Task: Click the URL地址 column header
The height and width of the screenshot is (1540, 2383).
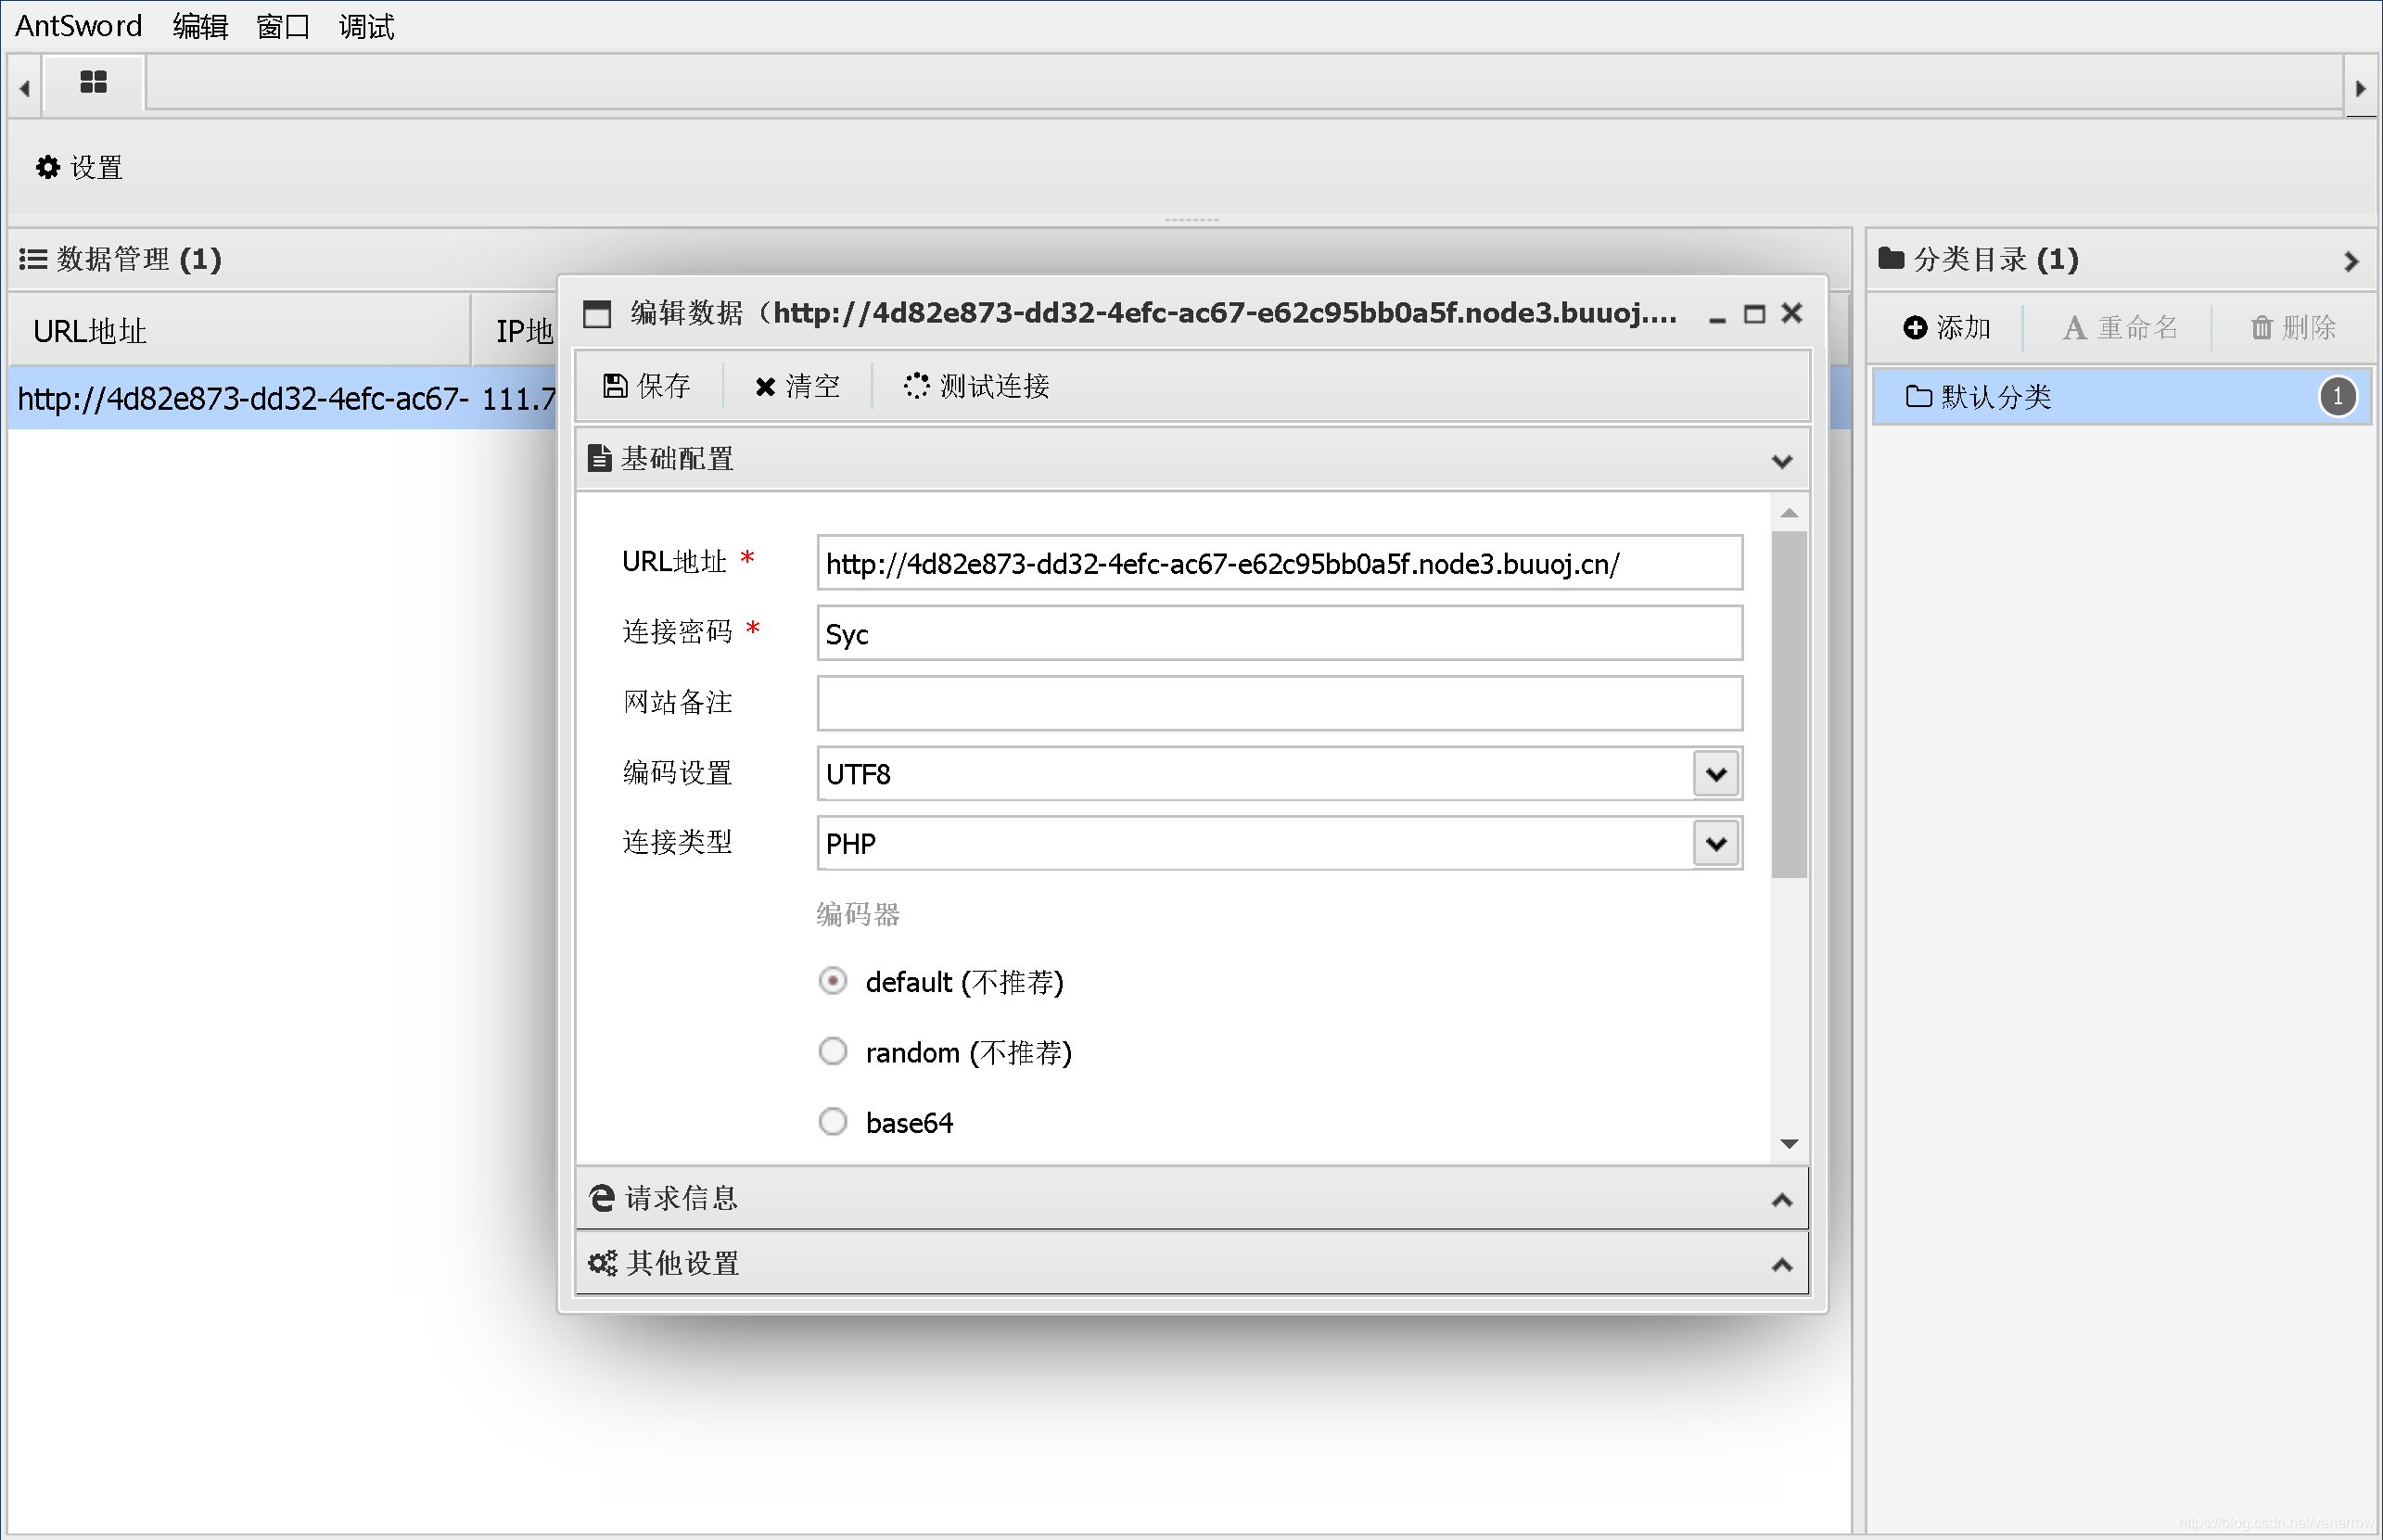Action: tap(240, 330)
